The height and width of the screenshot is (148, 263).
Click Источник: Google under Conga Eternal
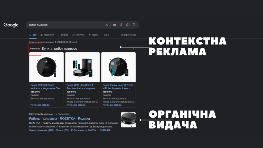point(112,105)
